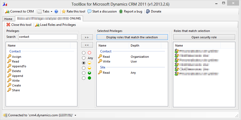Image resolution: width=241 pixels, height=120 pixels.
Task: Select Contact Read Organization row
Action: pos(132,57)
